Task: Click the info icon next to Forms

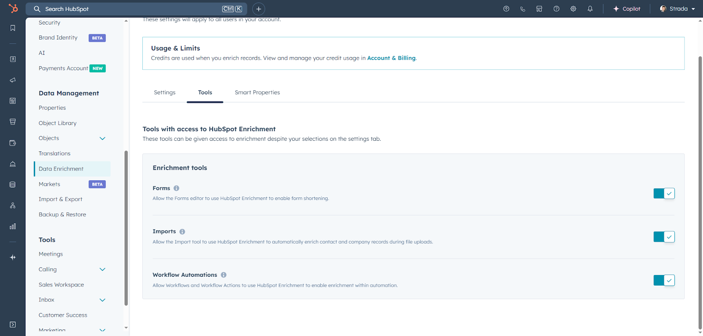Action: [176, 188]
